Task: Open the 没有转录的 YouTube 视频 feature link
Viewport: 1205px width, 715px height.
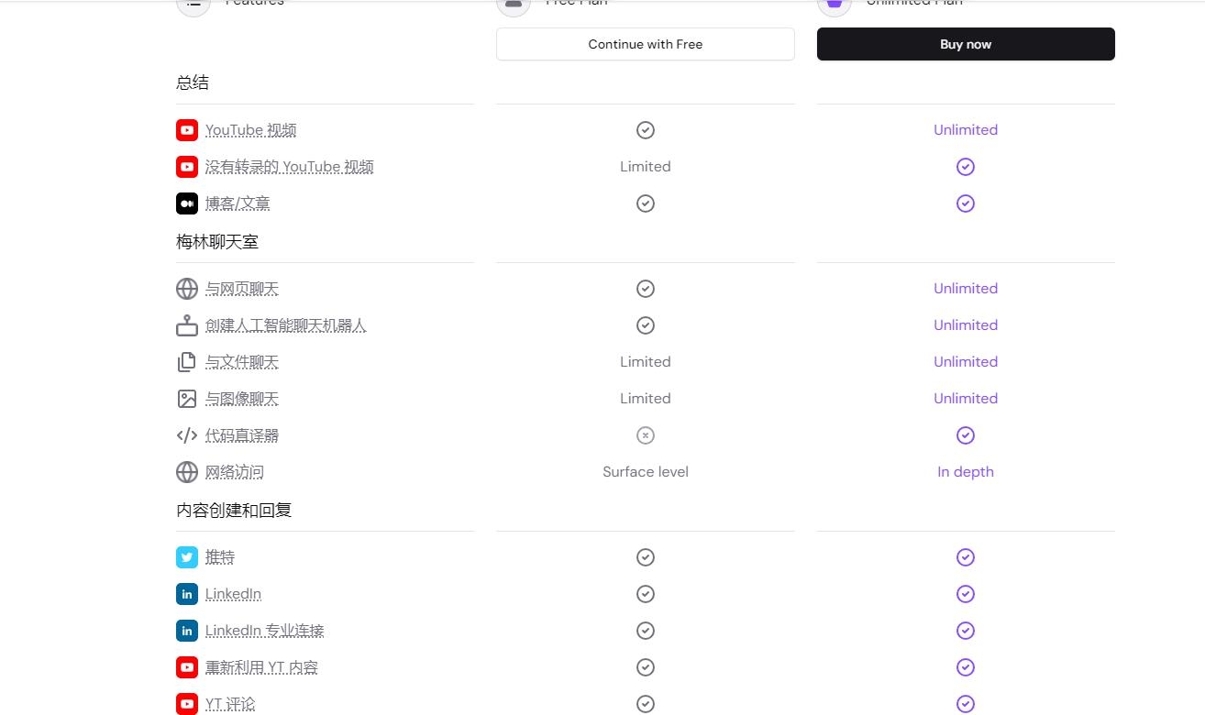Action: [x=289, y=167]
